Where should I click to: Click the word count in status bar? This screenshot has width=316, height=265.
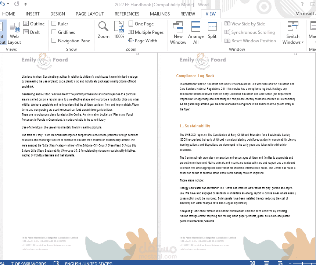[x=29, y=264]
